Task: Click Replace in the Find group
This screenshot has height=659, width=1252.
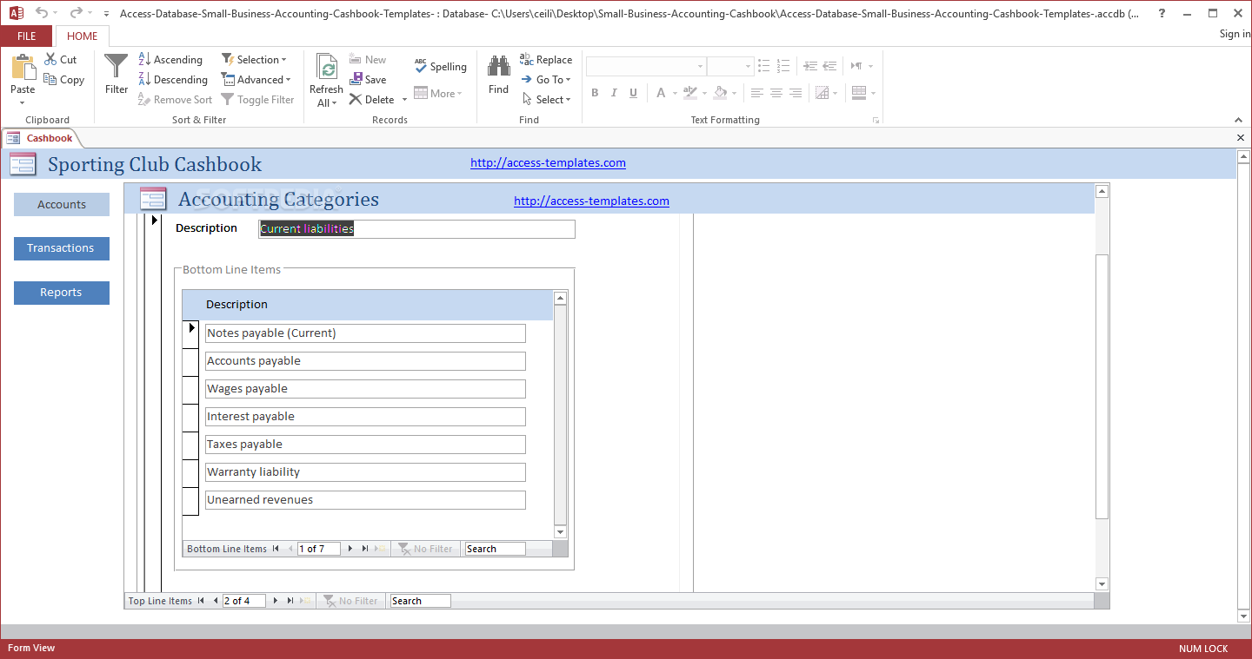Action: pos(546,60)
